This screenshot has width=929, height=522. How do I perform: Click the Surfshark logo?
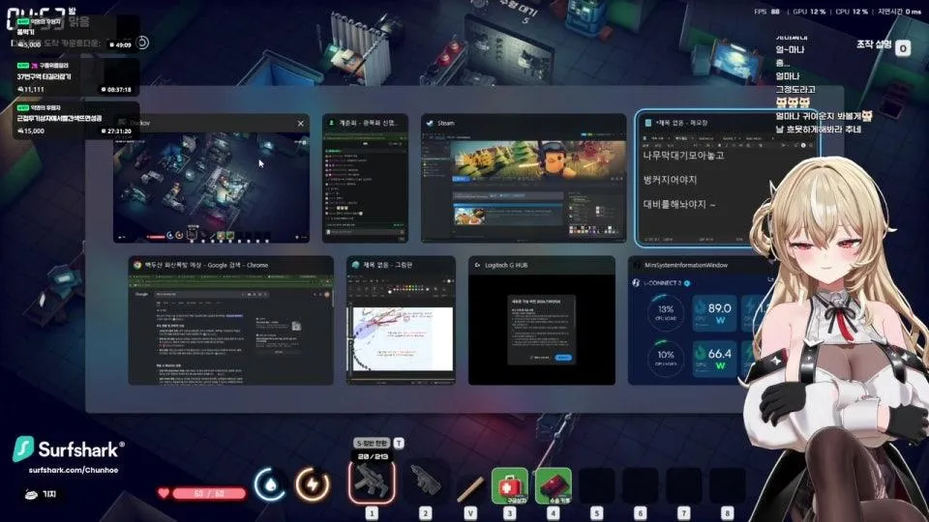67,449
